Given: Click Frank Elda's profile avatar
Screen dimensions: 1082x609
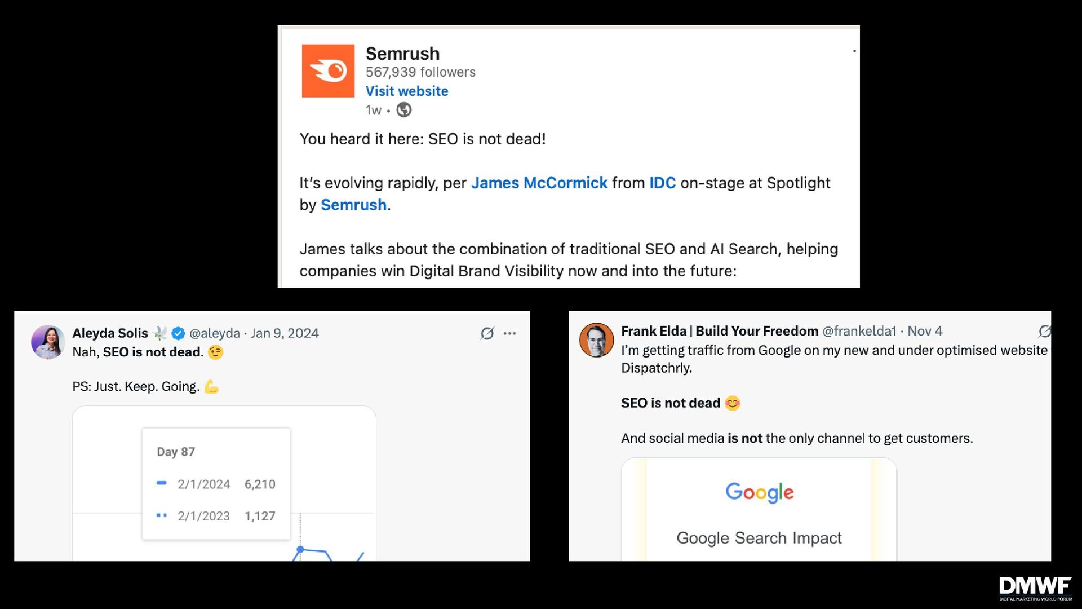Looking at the screenshot, I should 596,339.
